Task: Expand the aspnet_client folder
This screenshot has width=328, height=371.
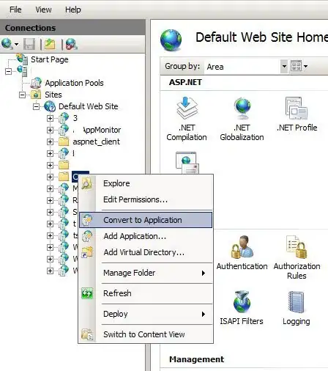Action: (x=50, y=142)
